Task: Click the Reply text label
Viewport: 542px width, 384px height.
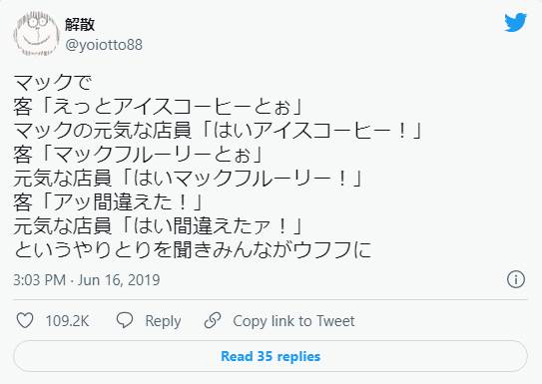Action: pos(163,321)
